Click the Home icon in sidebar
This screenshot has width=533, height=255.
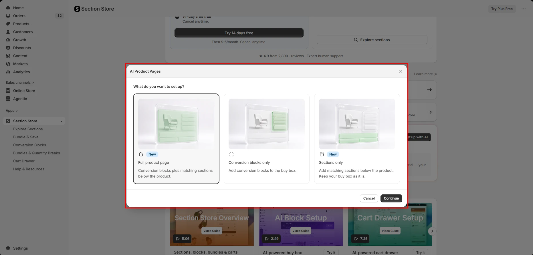coord(8,8)
